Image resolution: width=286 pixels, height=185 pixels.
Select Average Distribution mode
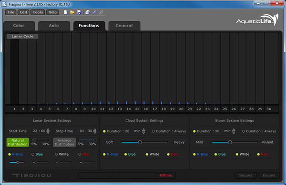point(64,142)
